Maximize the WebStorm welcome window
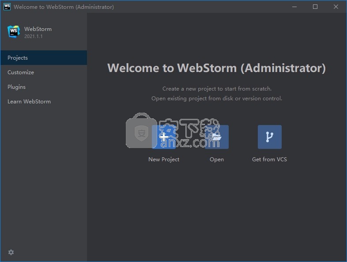 (x=315, y=7)
